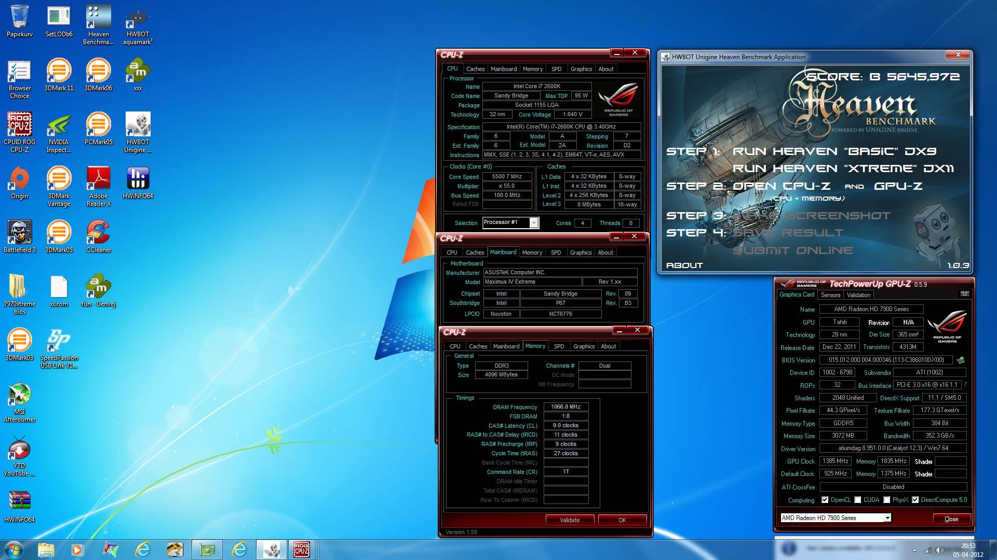
Task: Select the xx.rom file icon
Action: pos(59,290)
